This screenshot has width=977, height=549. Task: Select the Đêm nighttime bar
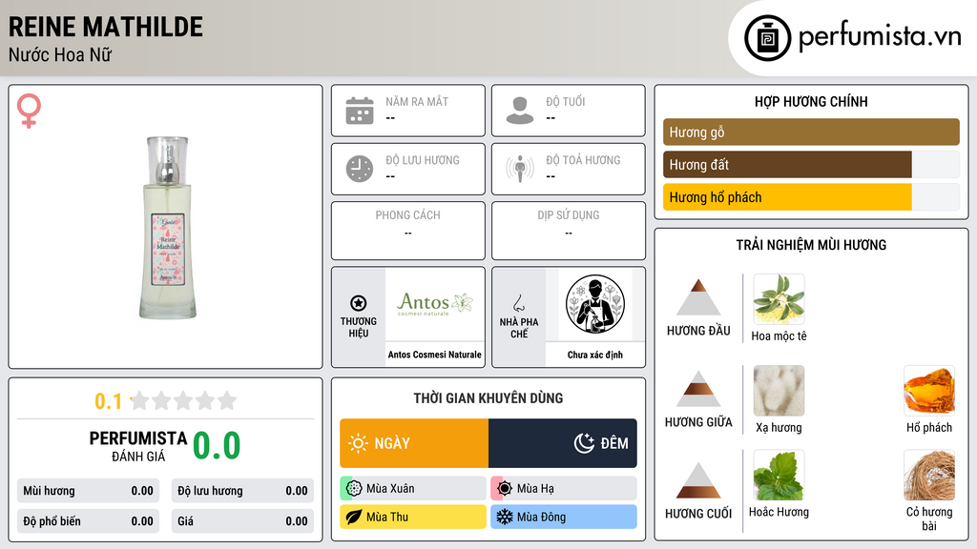pos(563,443)
